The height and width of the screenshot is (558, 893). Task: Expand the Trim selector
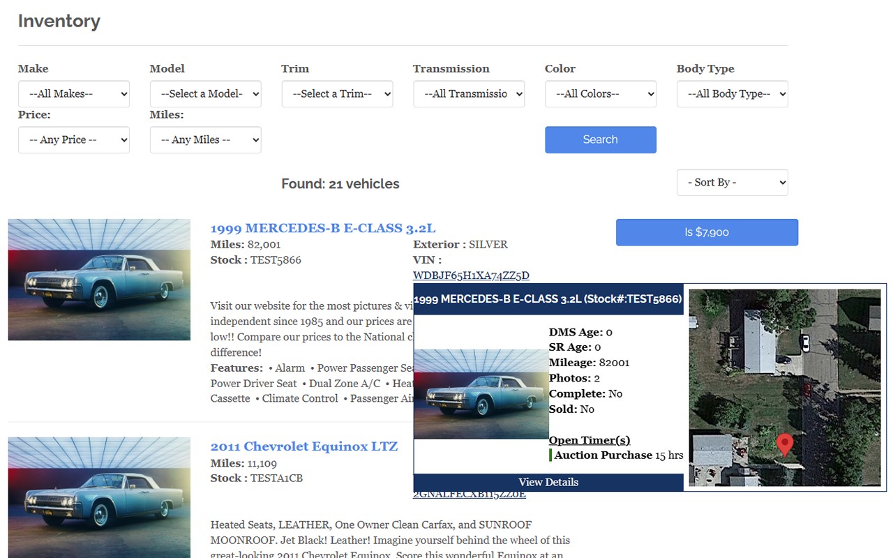pyautogui.click(x=337, y=93)
